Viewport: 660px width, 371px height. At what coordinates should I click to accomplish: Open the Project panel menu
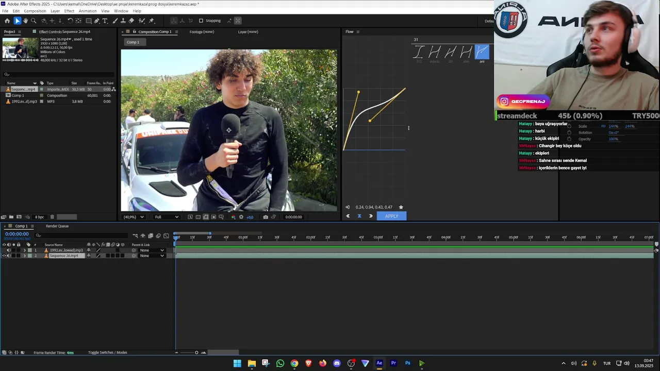click(x=20, y=32)
